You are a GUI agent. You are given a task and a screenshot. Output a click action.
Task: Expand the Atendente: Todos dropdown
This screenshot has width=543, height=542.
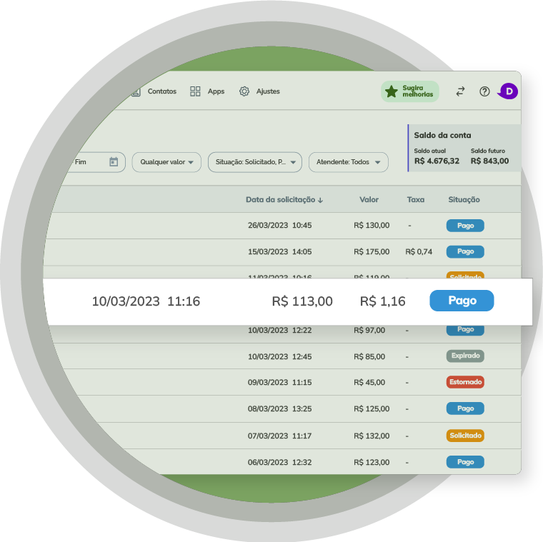point(348,162)
